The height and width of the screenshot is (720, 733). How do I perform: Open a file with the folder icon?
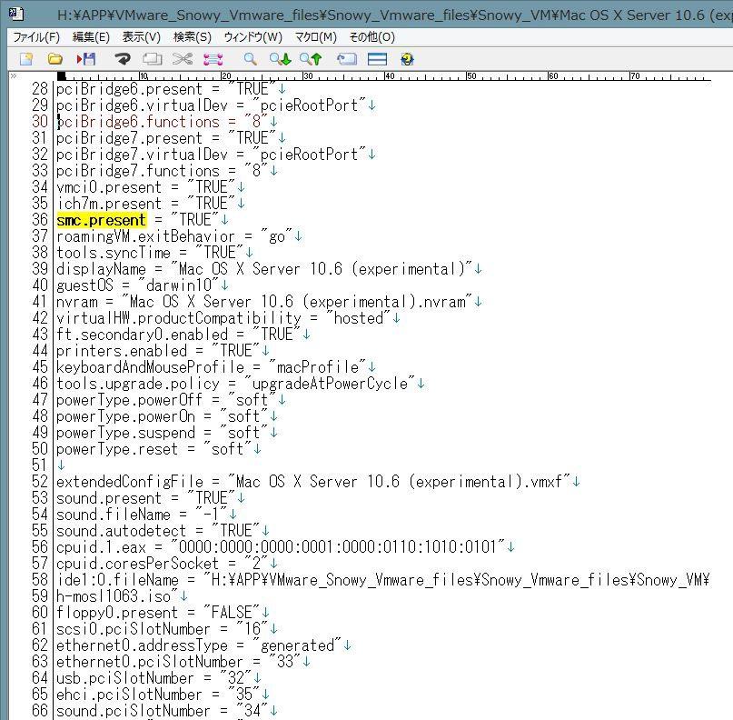point(55,59)
